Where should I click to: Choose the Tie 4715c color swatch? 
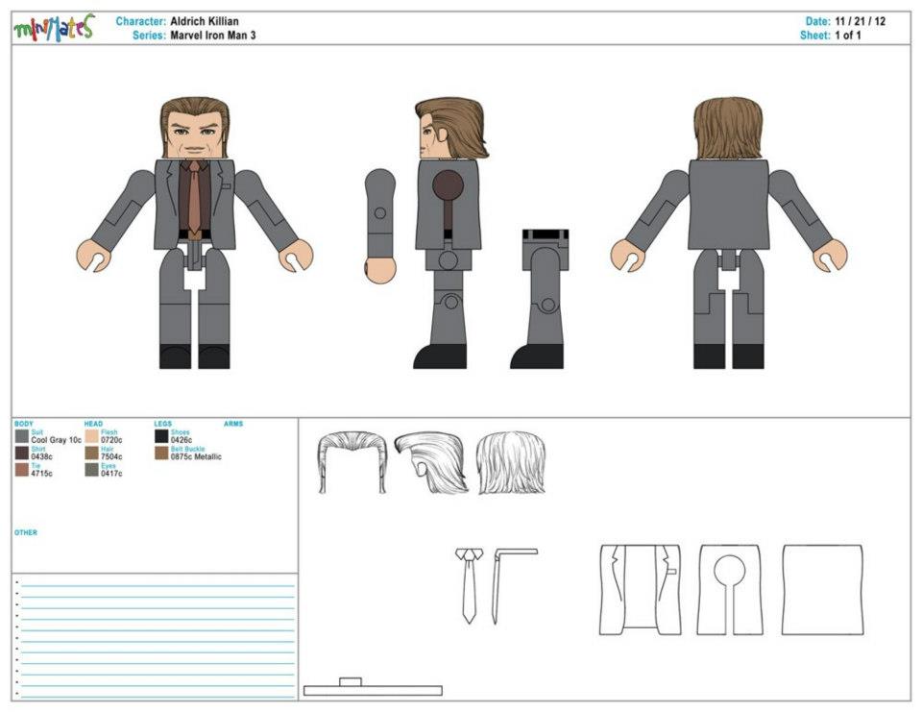click(22, 470)
